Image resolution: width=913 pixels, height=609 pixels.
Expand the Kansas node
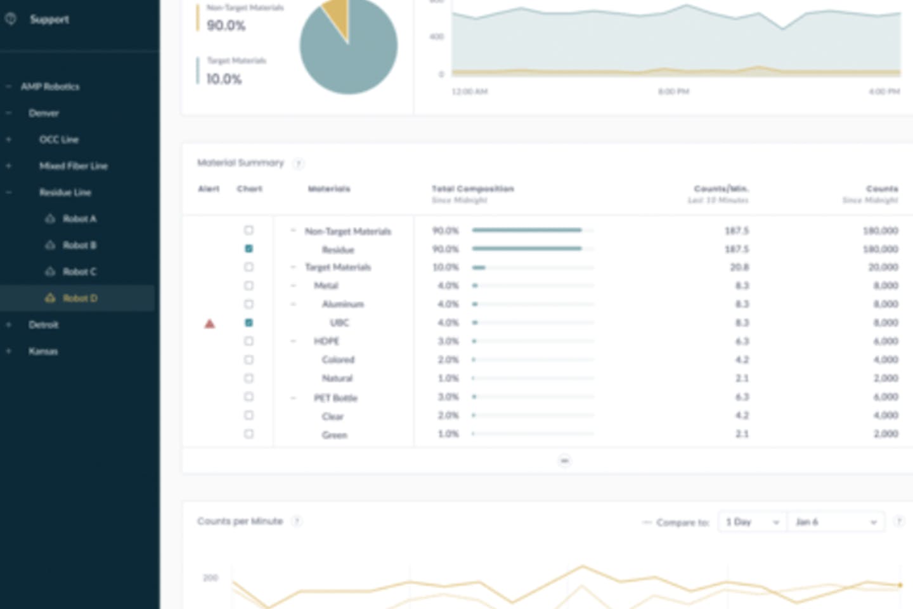point(9,351)
